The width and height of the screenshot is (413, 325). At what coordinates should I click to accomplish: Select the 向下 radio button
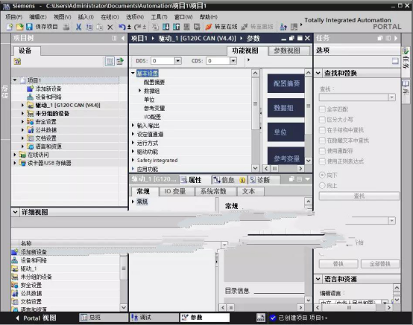[x=322, y=175]
